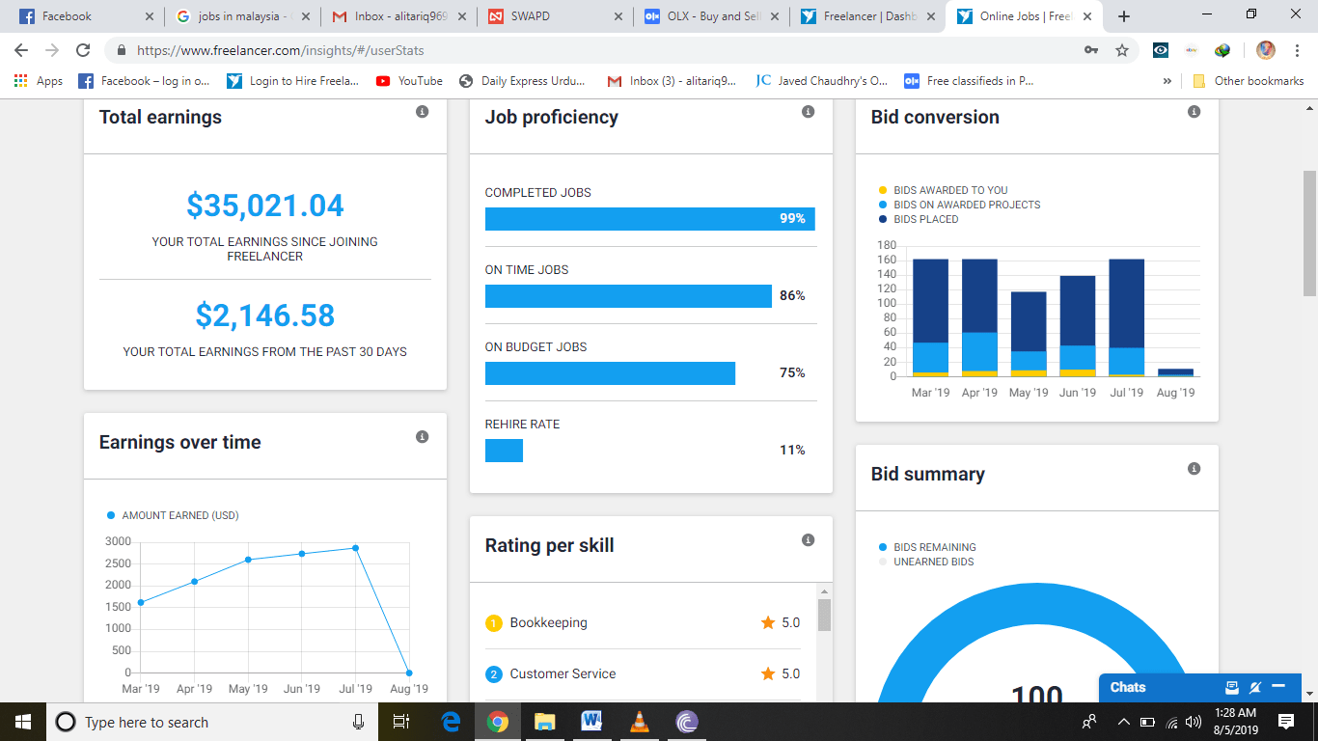
Task: Switch to Gmail Inbox tab
Action: pos(398,16)
